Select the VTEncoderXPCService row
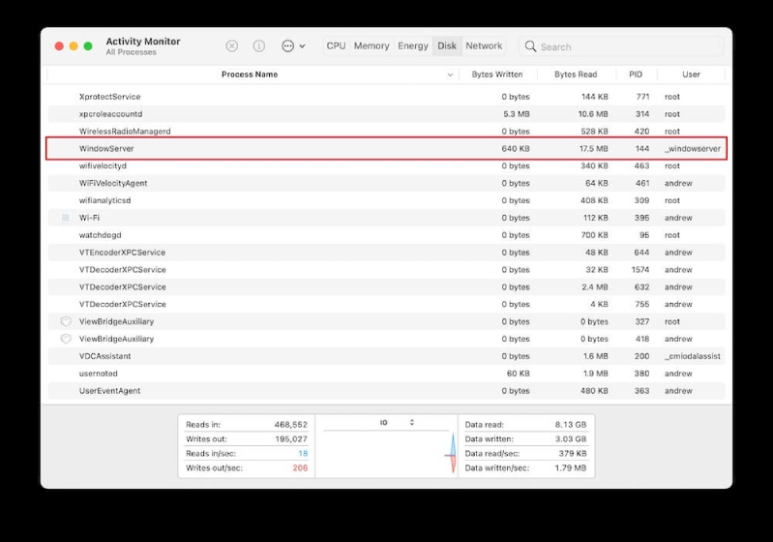773x542 pixels. click(x=387, y=253)
